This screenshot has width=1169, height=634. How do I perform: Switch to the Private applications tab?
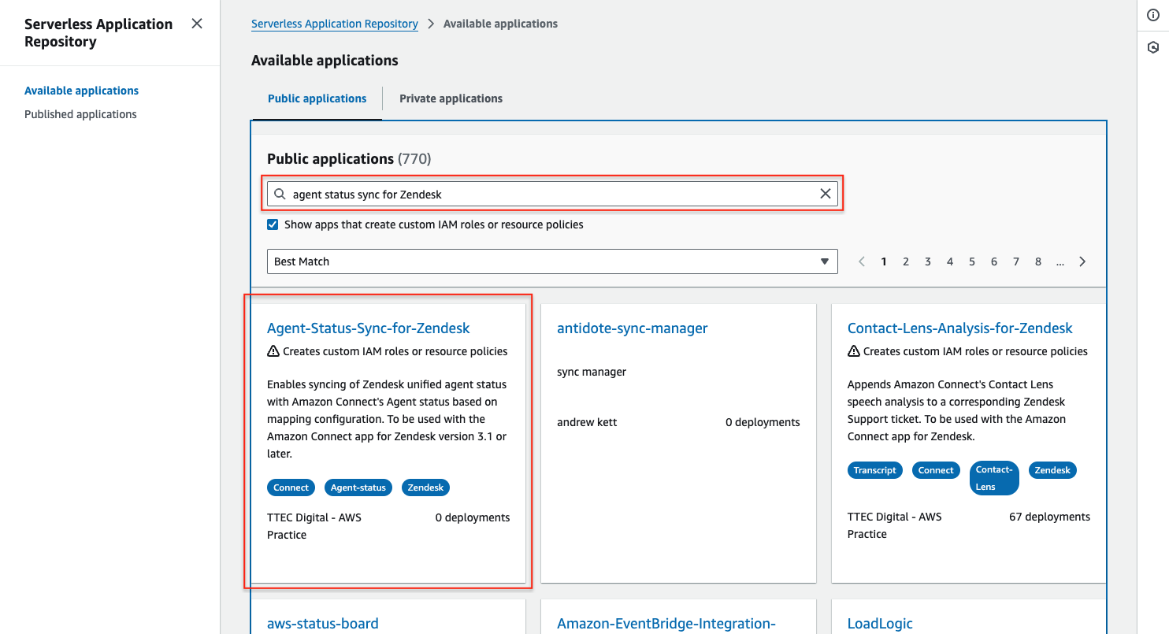click(x=451, y=98)
